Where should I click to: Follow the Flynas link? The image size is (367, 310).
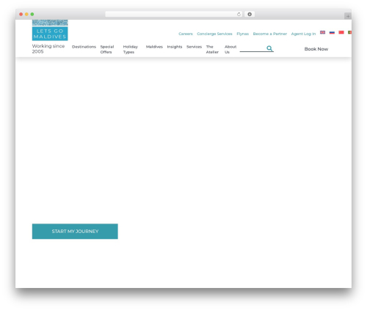tap(242, 34)
